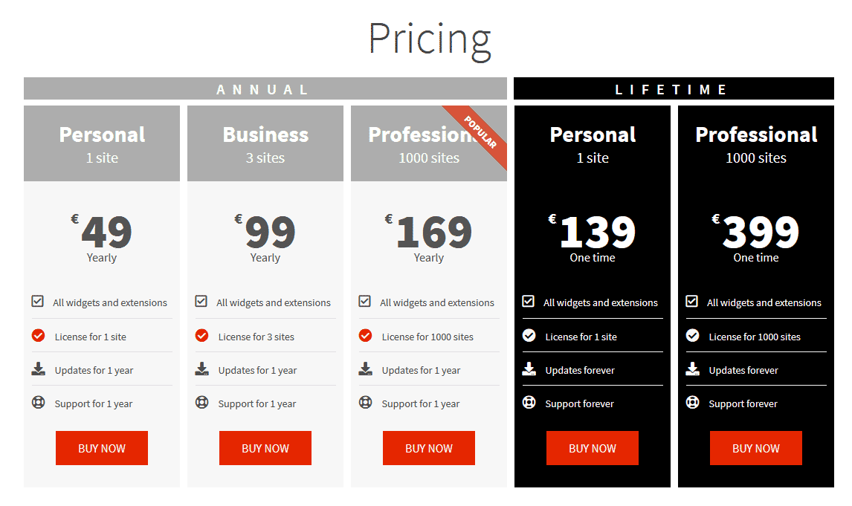Click the widgets checkbox in Annual Business plan
The image size is (852, 506).
tap(201, 301)
